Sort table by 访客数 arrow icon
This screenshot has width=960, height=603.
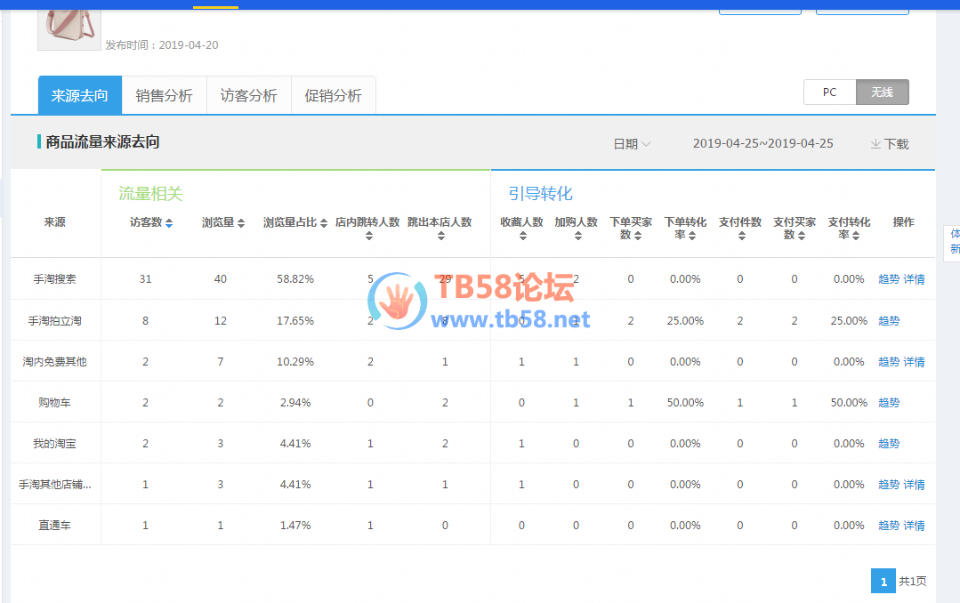click(x=169, y=223)
